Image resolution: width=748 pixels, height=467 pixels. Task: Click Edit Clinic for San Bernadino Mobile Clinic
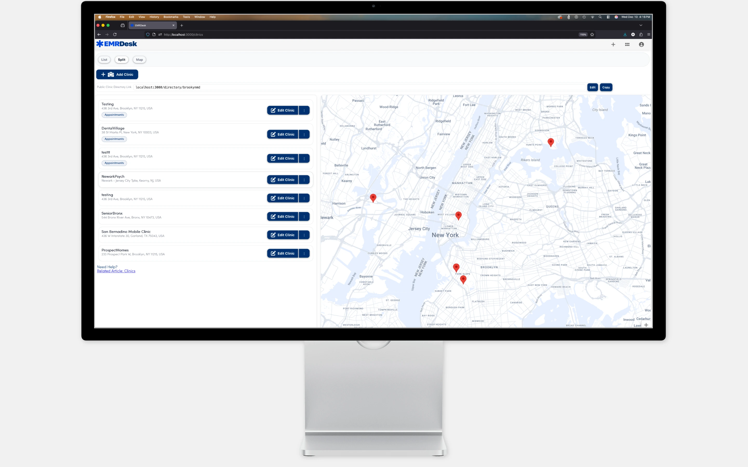(x=283, y=235)
